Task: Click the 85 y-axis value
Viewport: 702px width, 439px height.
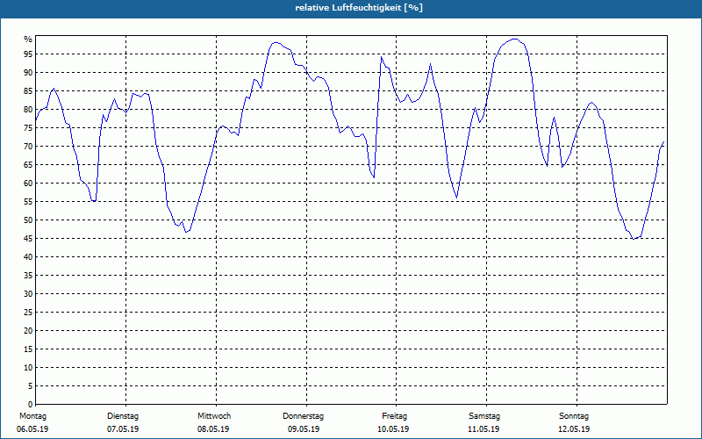Action: coord(28,91)
